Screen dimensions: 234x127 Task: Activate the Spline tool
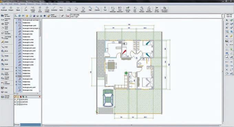point(61,9)
